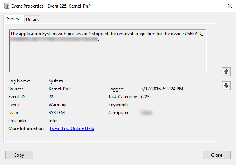Image resolution: width=236 pixels, height=165 pixels.
Task: Close the dialog with the X button
Action: [x=230, y=6]
